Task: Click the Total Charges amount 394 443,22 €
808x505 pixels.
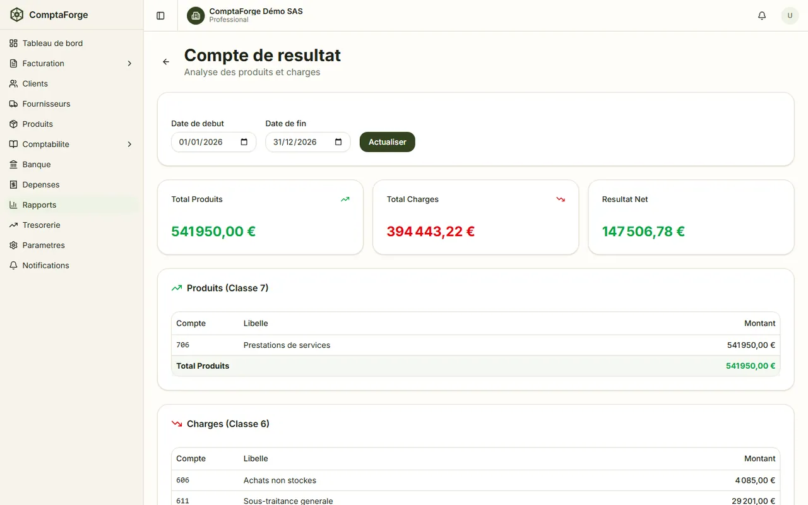Action: click(431, 232)
